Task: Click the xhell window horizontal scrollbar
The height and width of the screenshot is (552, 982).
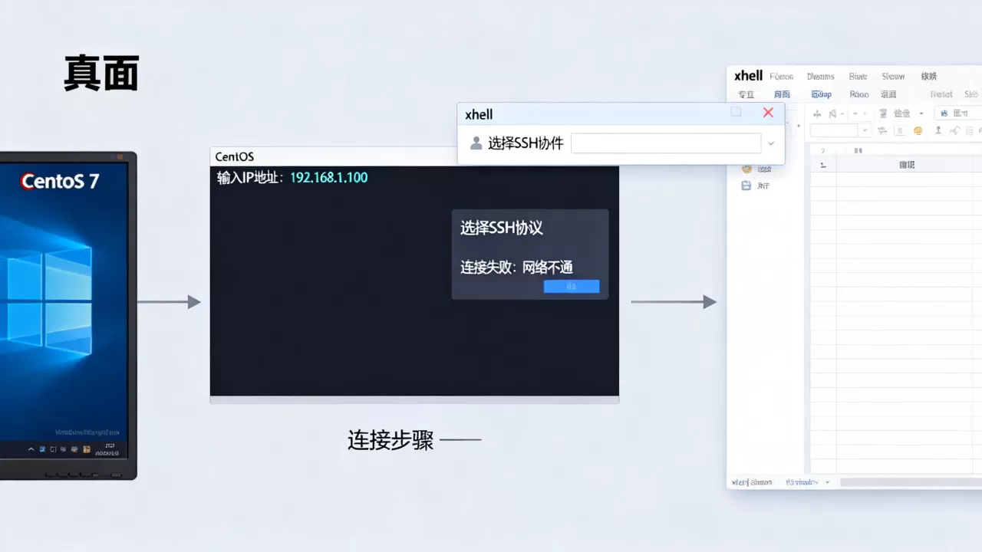Action: 911,482
